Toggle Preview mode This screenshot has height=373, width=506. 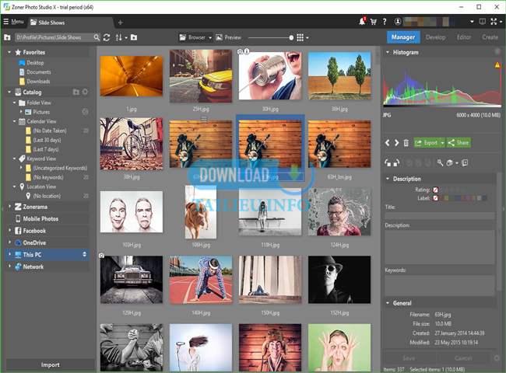pos(228,37)
